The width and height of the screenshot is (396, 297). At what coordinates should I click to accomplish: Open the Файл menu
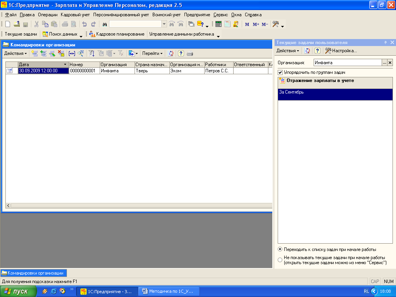click(x=10, y=15)
